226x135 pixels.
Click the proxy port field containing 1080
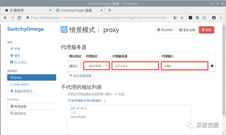pos(184,66)
